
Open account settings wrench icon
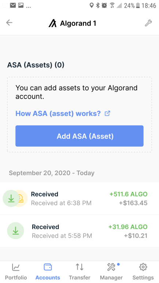(148, 23)
